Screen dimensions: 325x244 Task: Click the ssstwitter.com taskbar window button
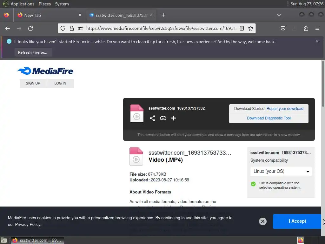pyautogui.click(x=37, y=240)
